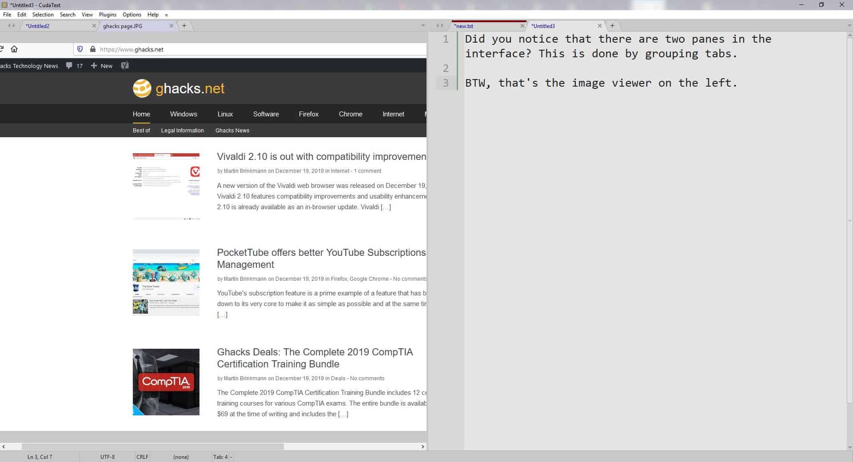Click the editor scroll-down arrow
This screenshot has width=853, height=462.
point(849,447)
